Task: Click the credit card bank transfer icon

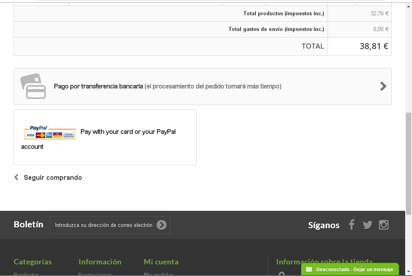Action: pyautogui.click(x=33, y=86)
